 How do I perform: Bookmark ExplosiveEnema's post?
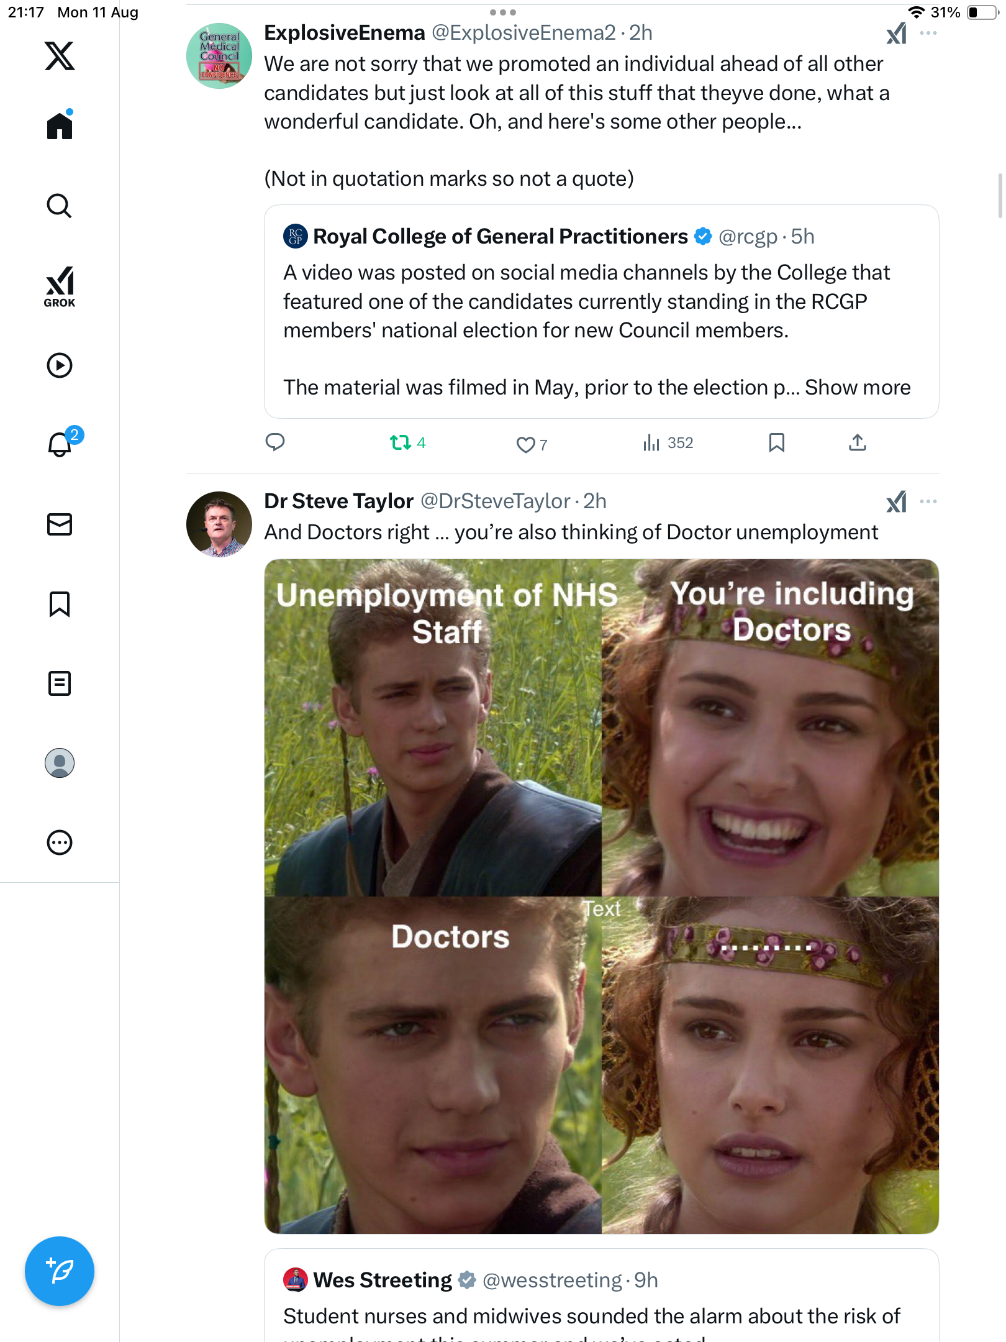tap(776, 443)
